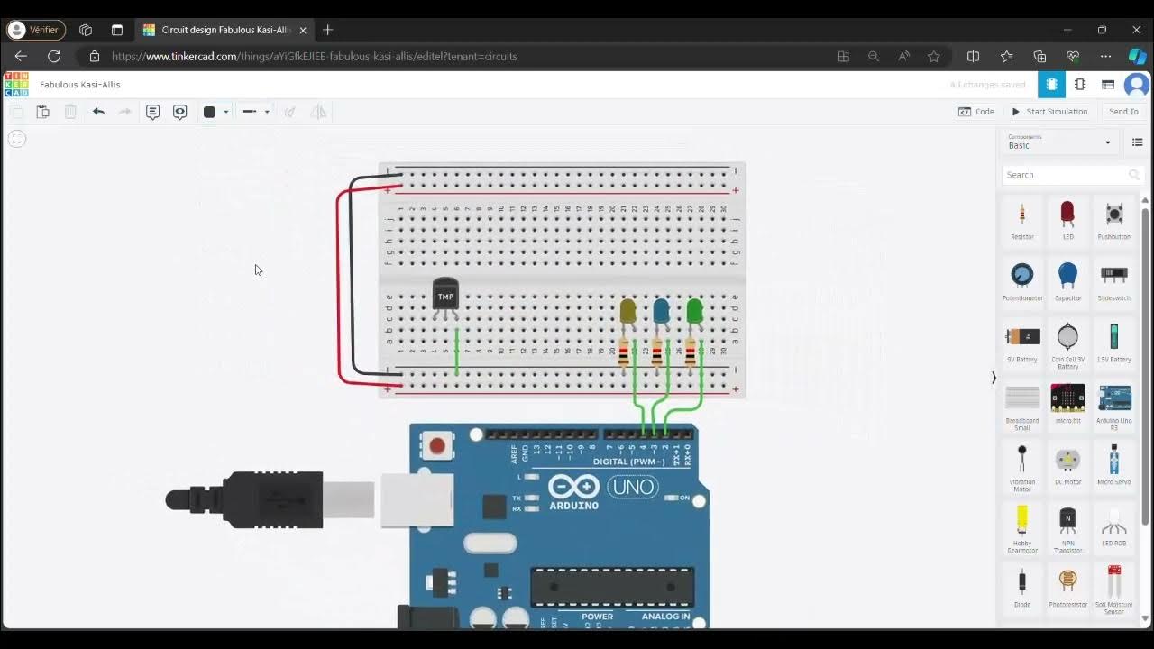
Task: Click the Tinkercad logo
Action: [x=16, y=84]
